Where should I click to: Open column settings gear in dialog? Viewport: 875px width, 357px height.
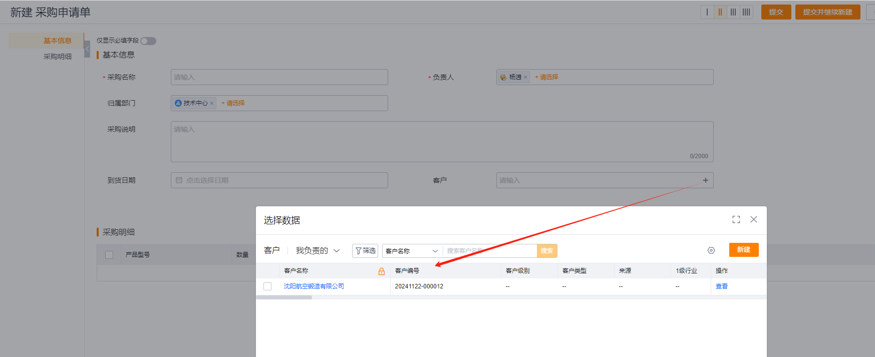click(711, 250)
